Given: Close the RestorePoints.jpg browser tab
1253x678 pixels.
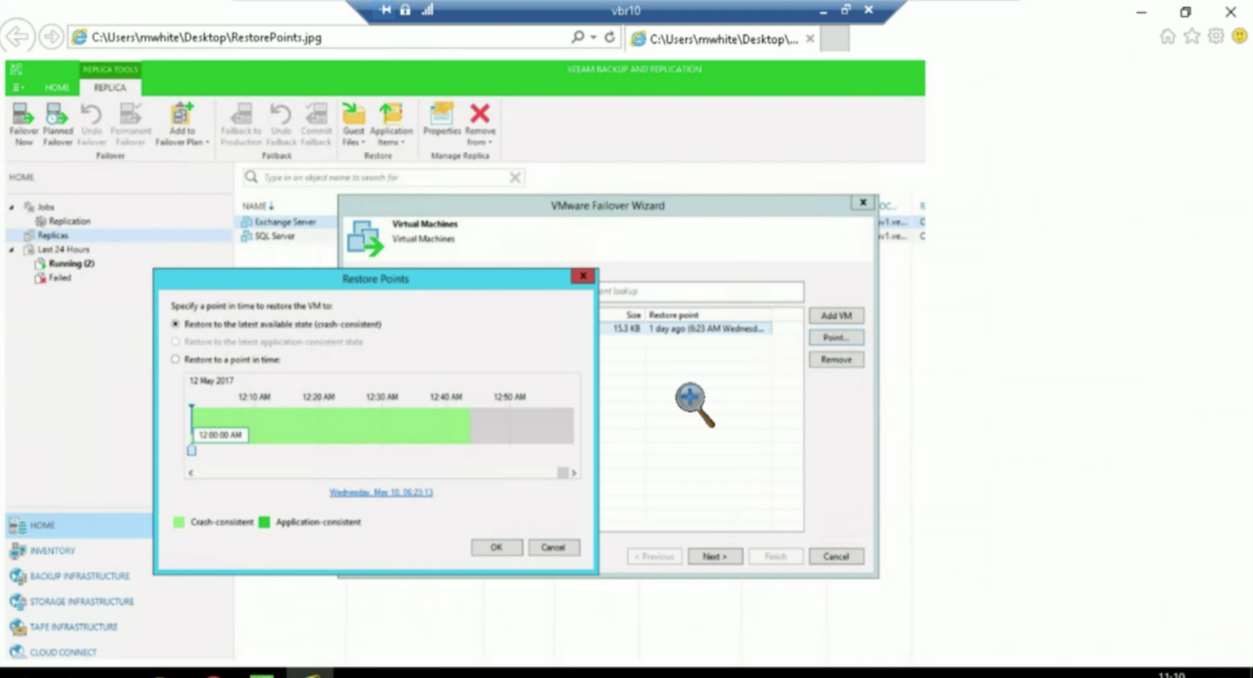Looking at the screenshot, I should pyautogui.click(x=810, y=39).
